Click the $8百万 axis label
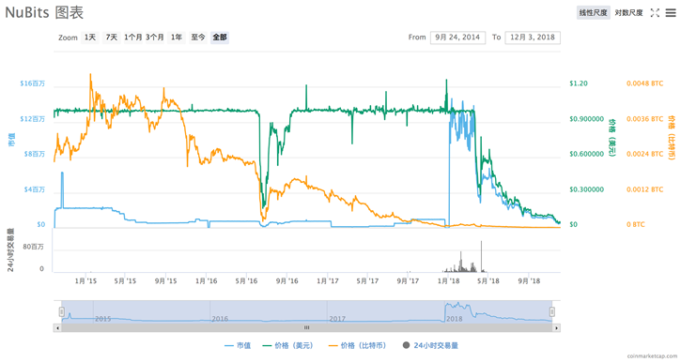 pos(35,154)
